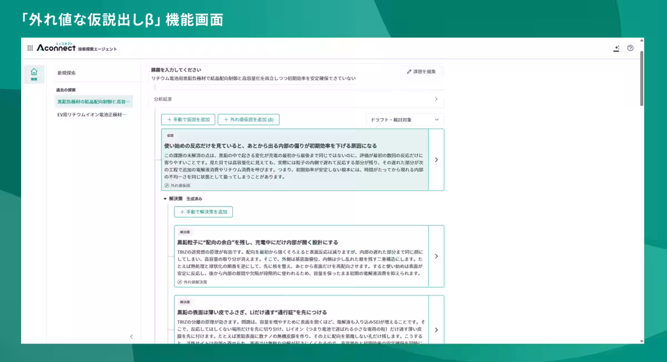The height and width of the screenshot is (362, 667).
Task: Collapse the 解決策 section triangle
Action: tap(165, 199)
